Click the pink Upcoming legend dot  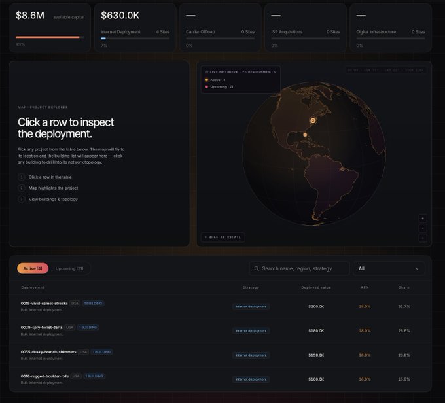[207, 87]
